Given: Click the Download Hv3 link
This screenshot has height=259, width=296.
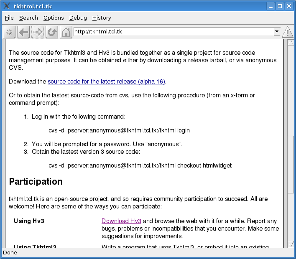Looking at the screenshot, I should pos(121,221).
